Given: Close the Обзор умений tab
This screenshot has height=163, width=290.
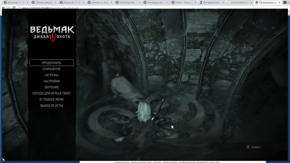Looking at the screenshot, I should [x=55, y=3].
